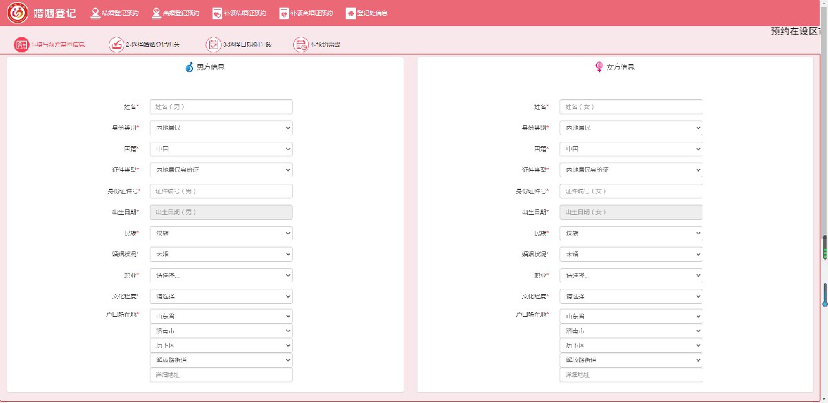
Task: Click the 结婚登记预约 stamp icon
Action: [x=95, y=13]
